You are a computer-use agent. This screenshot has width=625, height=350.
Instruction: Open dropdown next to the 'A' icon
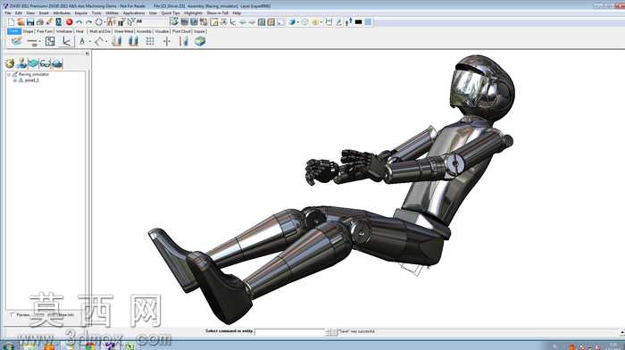pos(89,41)
